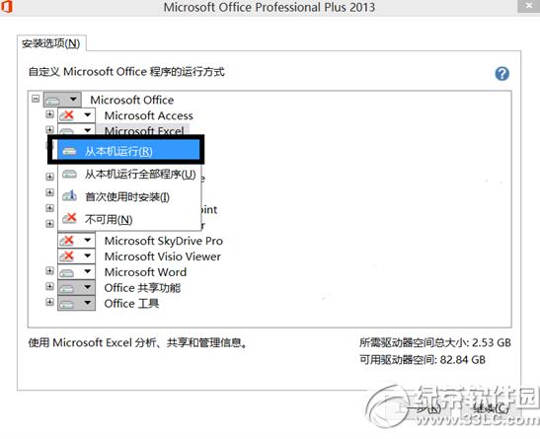Image resolution: width=540 pixels, height=439 pixels.
Task: Click the 可用驱动器空间: 82.84 GB text
Action: [423, 360]
